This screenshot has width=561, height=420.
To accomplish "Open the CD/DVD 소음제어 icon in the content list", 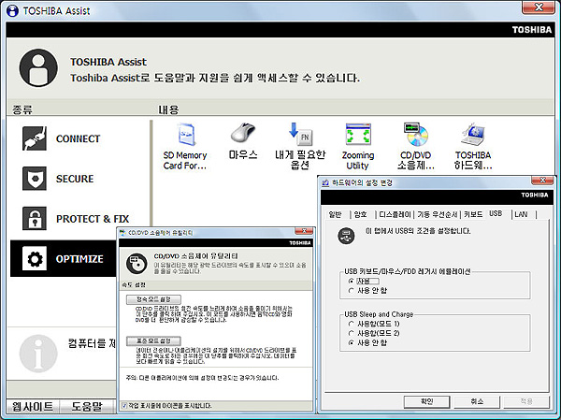I will pos(416,135).
